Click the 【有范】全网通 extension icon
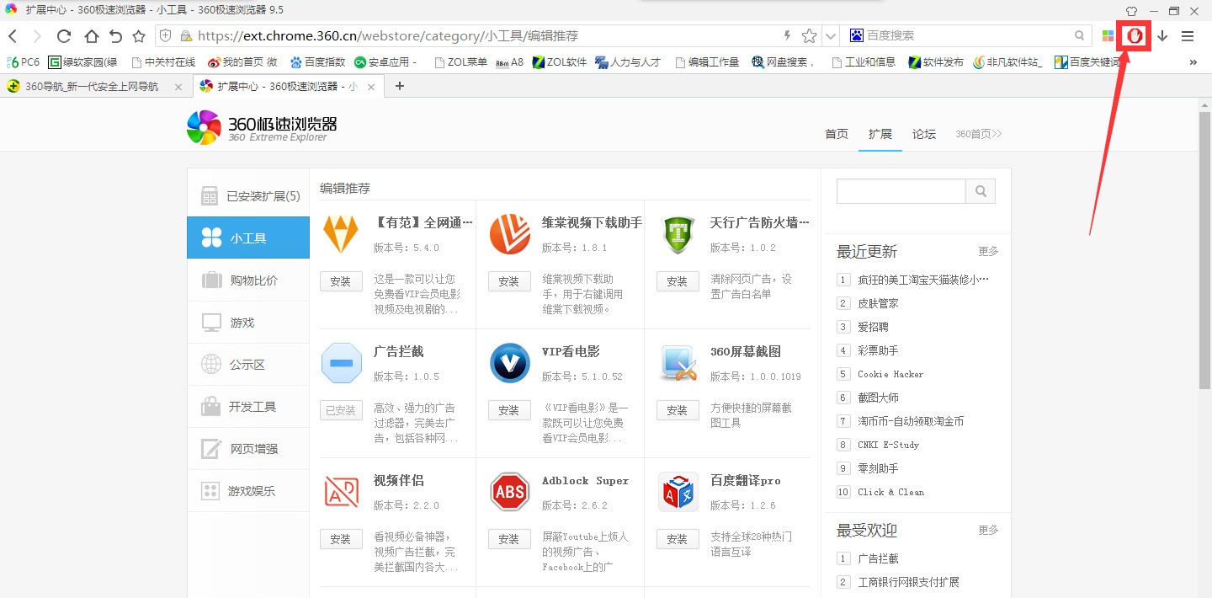Screen dimensions: 1212x598 (x=341, y=234)
